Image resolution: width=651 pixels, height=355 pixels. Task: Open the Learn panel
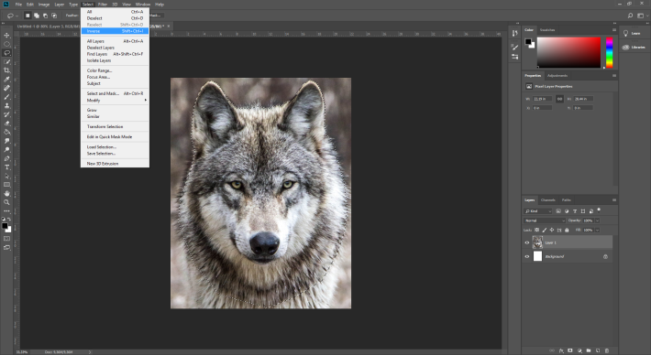(x=632, y=34)
